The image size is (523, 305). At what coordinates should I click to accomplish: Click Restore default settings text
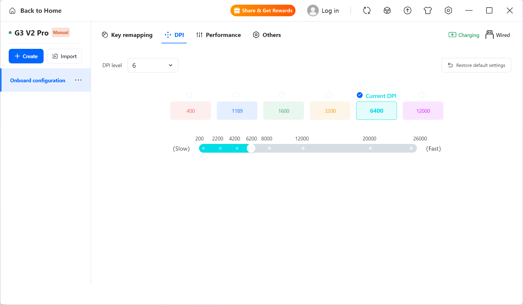click(x=481, y=65)
